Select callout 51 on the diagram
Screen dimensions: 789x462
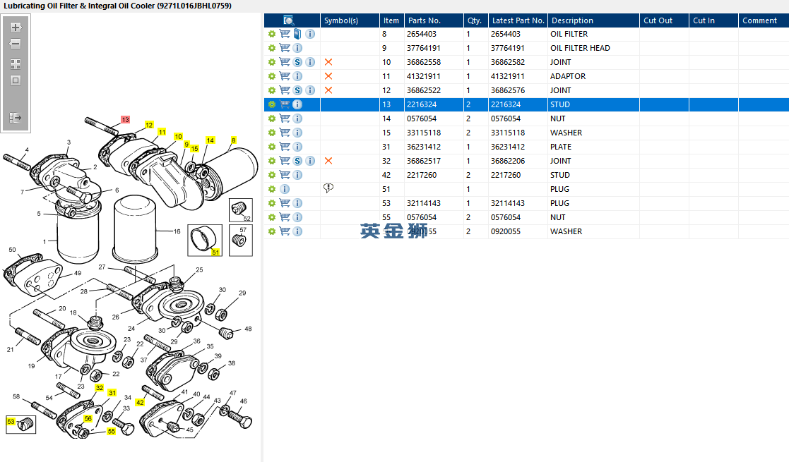tap(216, 253)
